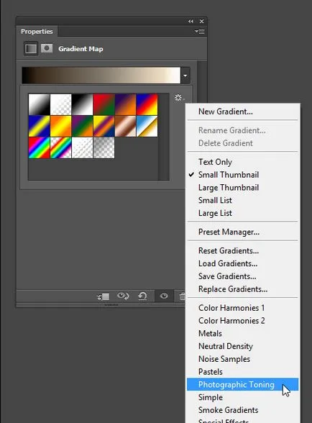Click the clip to layer icon
Screen dimensions: 312x423
click(x=103, y=296)
